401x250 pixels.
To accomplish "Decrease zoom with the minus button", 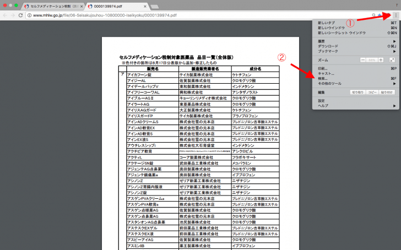I will tap(362, 60).
